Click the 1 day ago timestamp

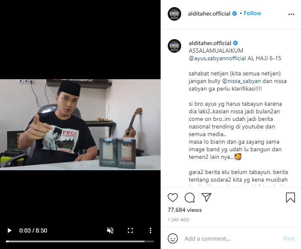pos(178,220)
